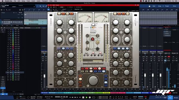This screenshot has height=100, width=179.
Task: Click the circled L badge below the large knob
Action: (x=88, y=86)
